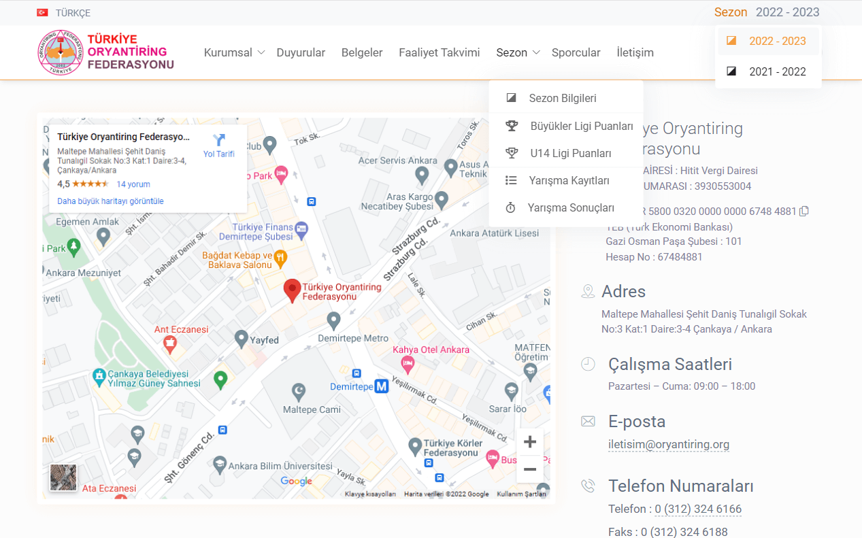
Task: Go to Duyurular page
Action: (x=301, y=52)
